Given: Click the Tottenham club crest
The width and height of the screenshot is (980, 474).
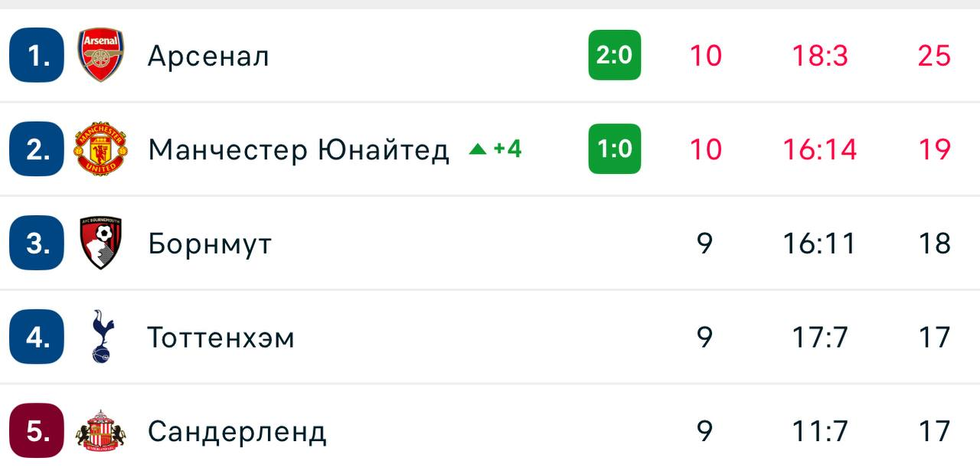Looking at the screenshot, I should [x=101, y=337].
